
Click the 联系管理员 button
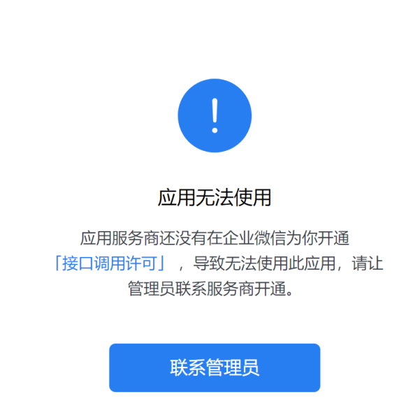click(x=215, y=367)
